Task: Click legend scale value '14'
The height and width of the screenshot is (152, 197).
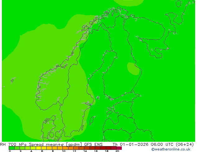Action: tap(85, 151)
